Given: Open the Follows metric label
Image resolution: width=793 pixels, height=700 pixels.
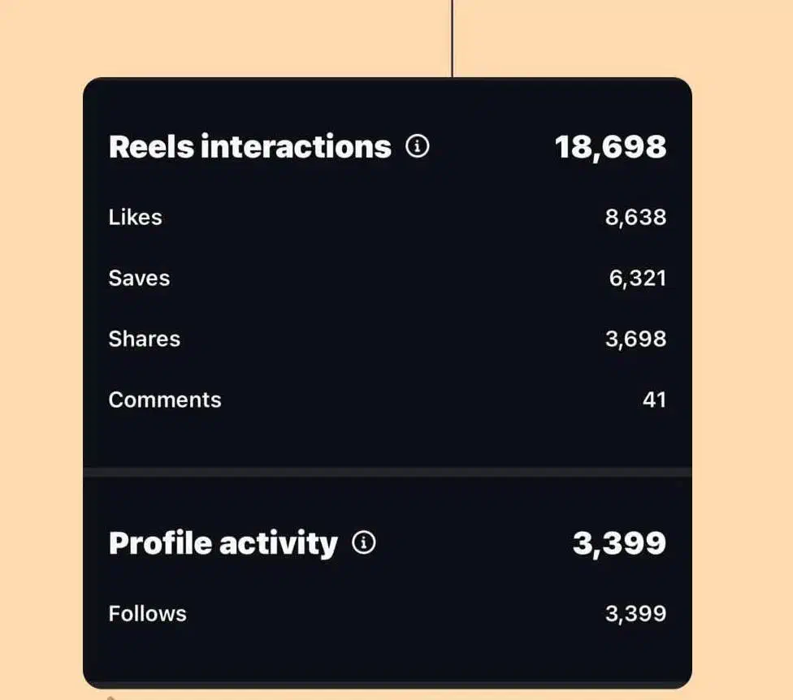Looking at the screenshot, I should tap(147, 613).
